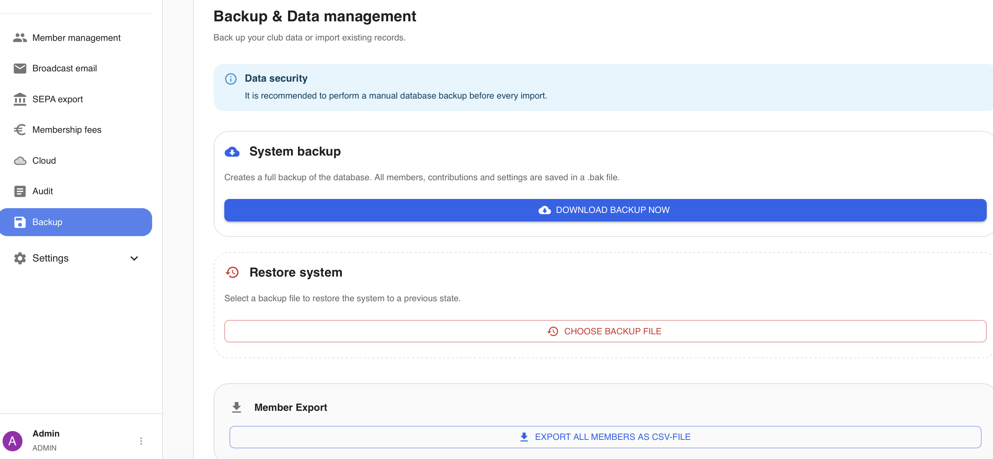Image resolution: width=993 pixels, height=459 pixels.
Task: Click Choose Backup File button
Action: tap(605, 331)
